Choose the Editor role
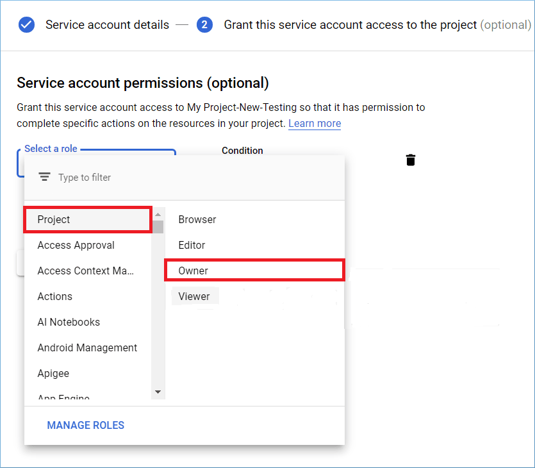Screen dimensions: 535x468 (254, 245)
